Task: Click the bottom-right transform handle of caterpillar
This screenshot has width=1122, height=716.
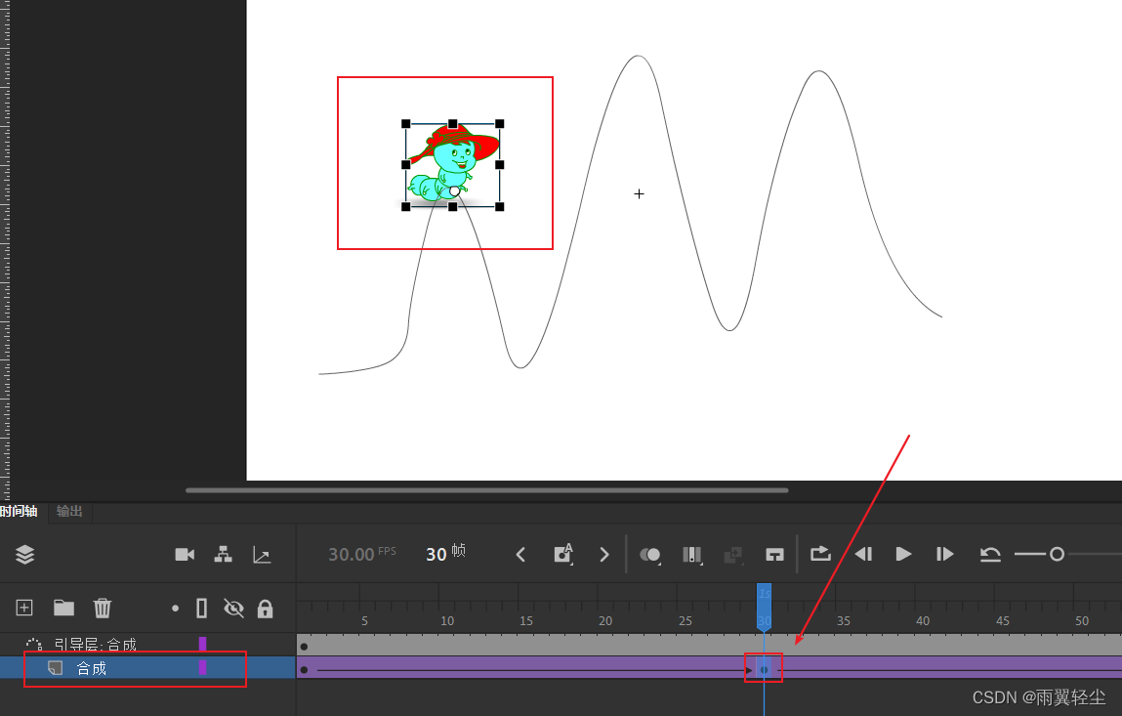Action: tap(499, 207)
